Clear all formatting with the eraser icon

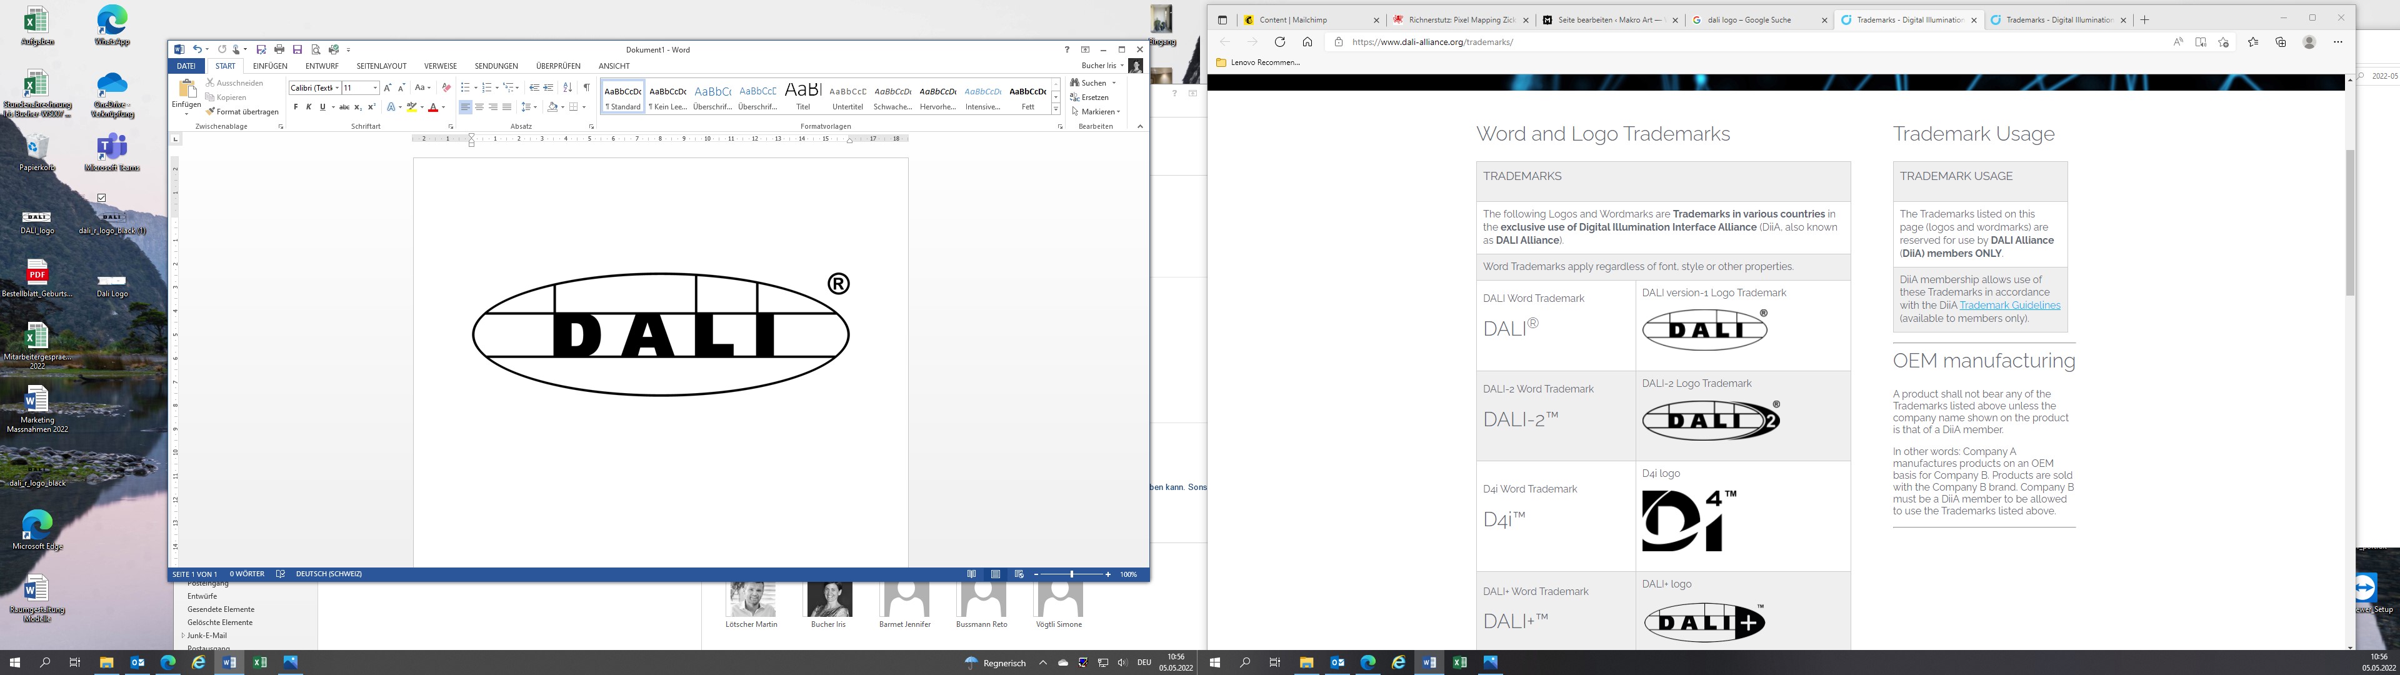pos(446,87)
